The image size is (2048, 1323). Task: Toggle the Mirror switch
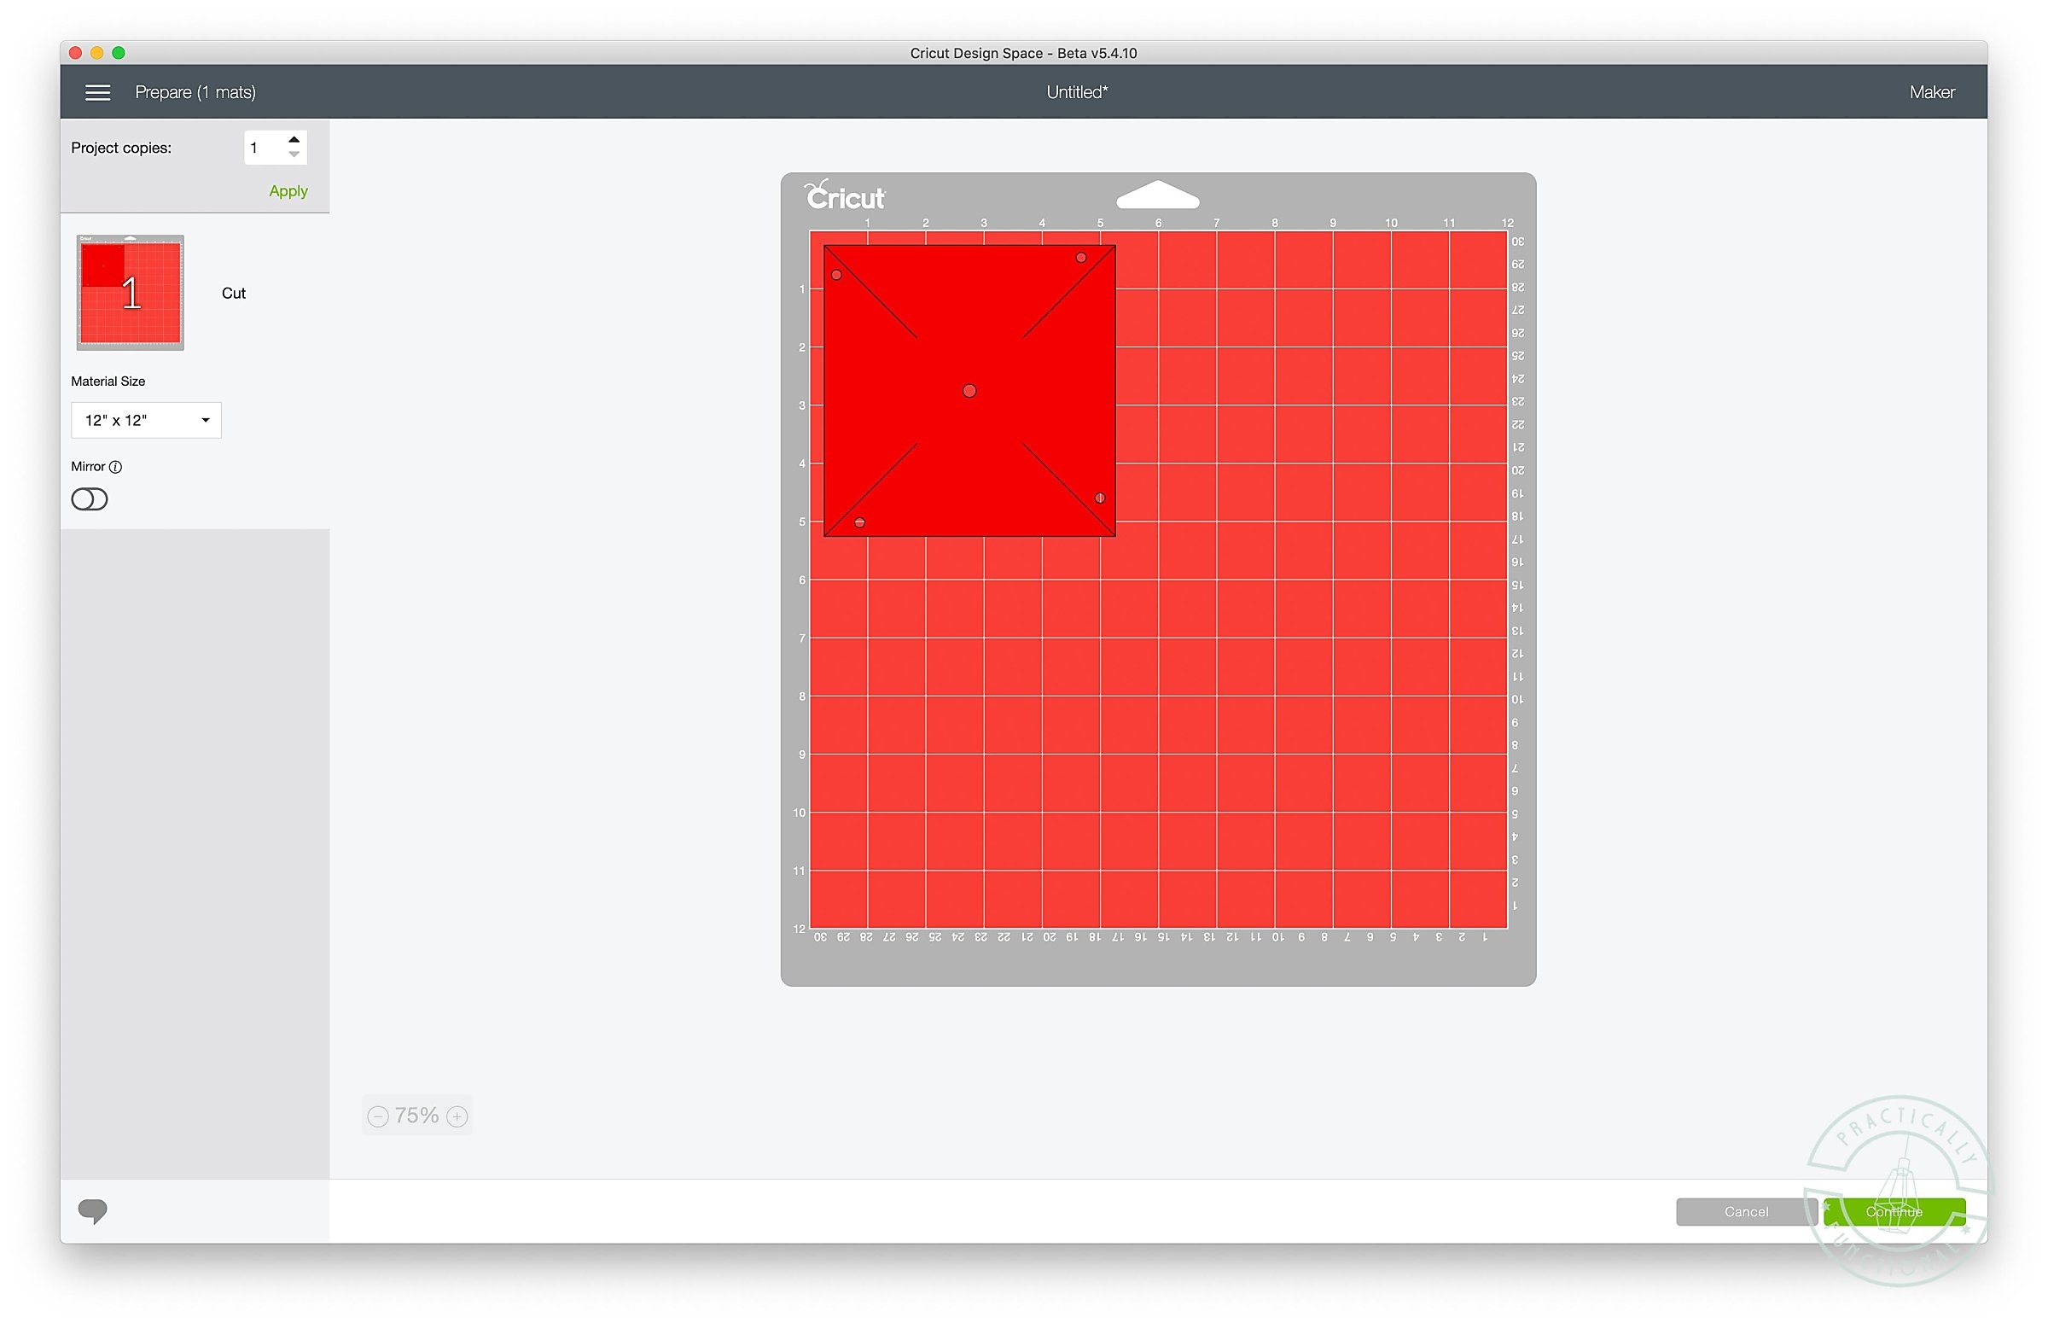[90, 499]
